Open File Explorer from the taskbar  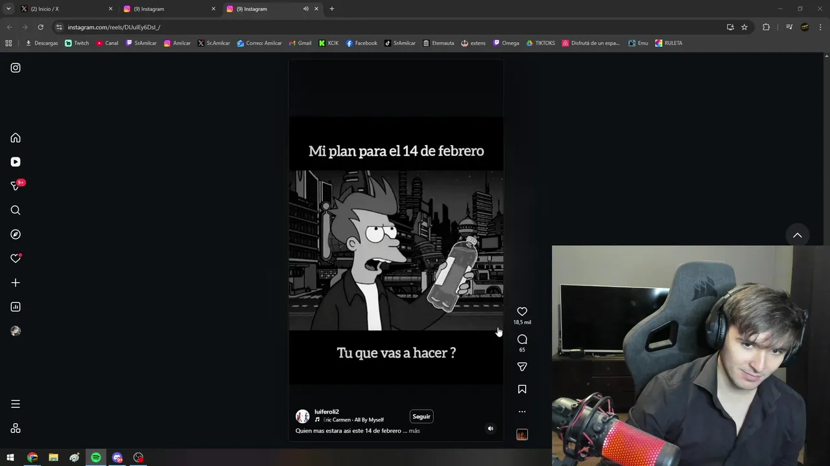53,458
